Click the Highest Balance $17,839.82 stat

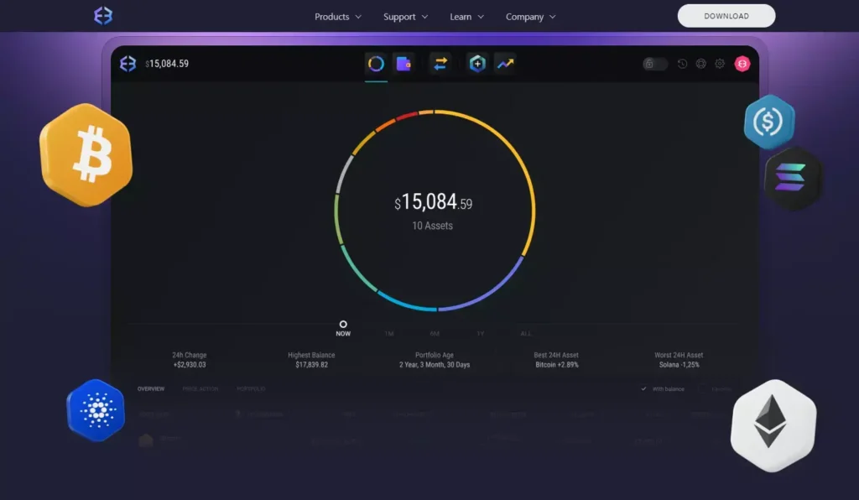[311, 360]
